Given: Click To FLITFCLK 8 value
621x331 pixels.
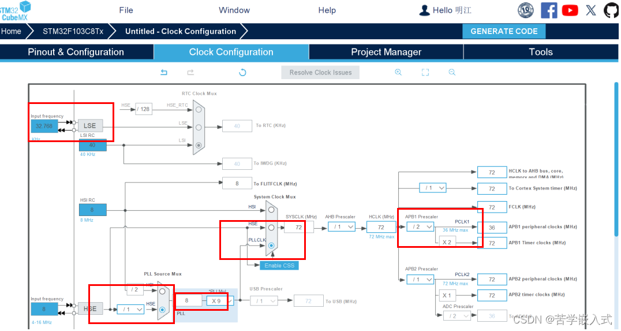Looking at the screenshot, I should [237, 183].
